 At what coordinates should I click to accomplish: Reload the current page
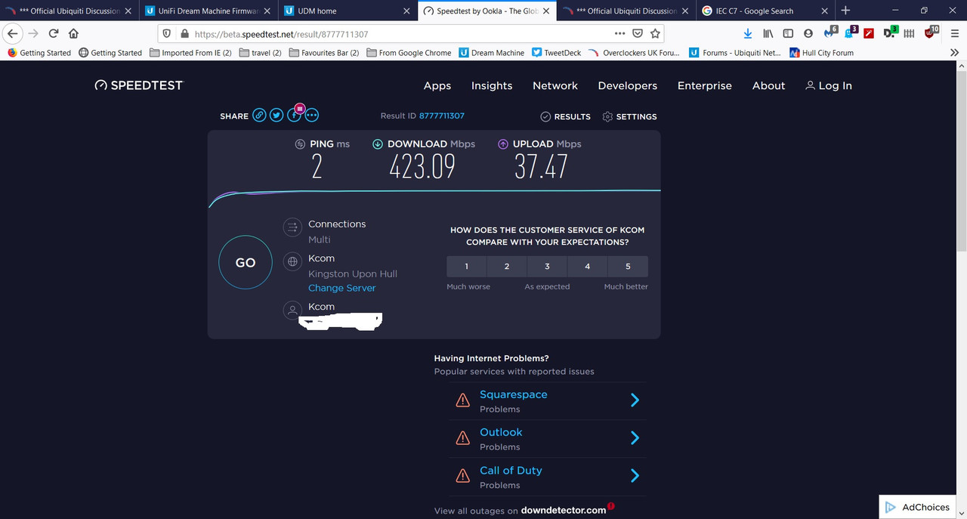(54, 33)
